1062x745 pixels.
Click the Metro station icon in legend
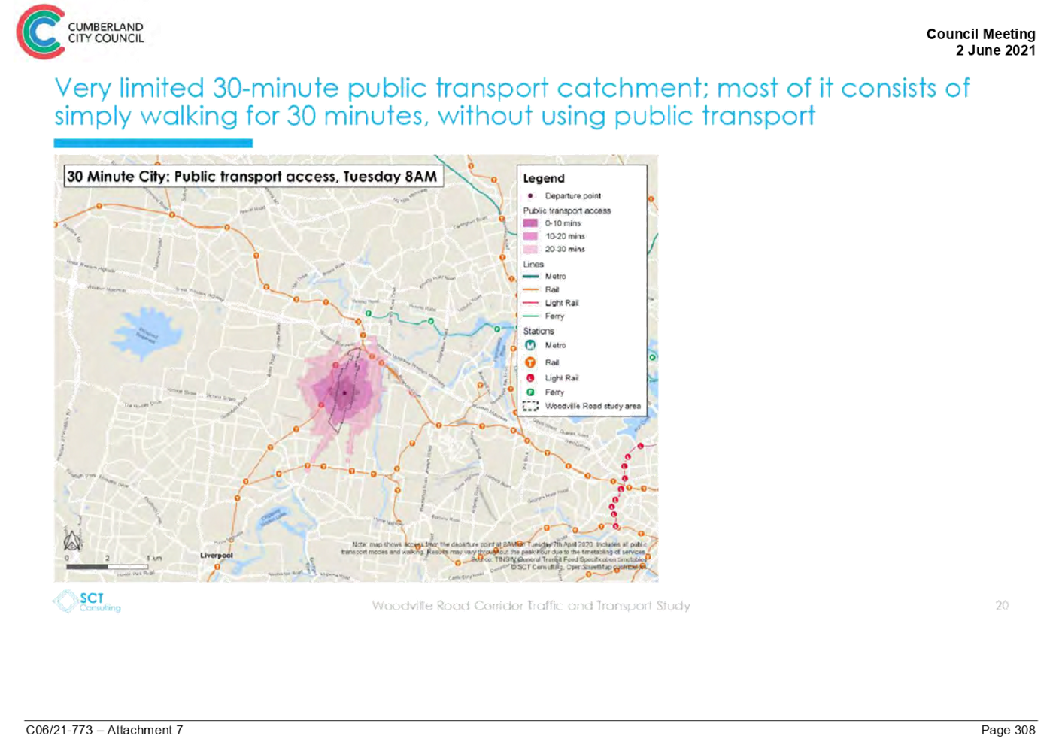tap(530, 345)
